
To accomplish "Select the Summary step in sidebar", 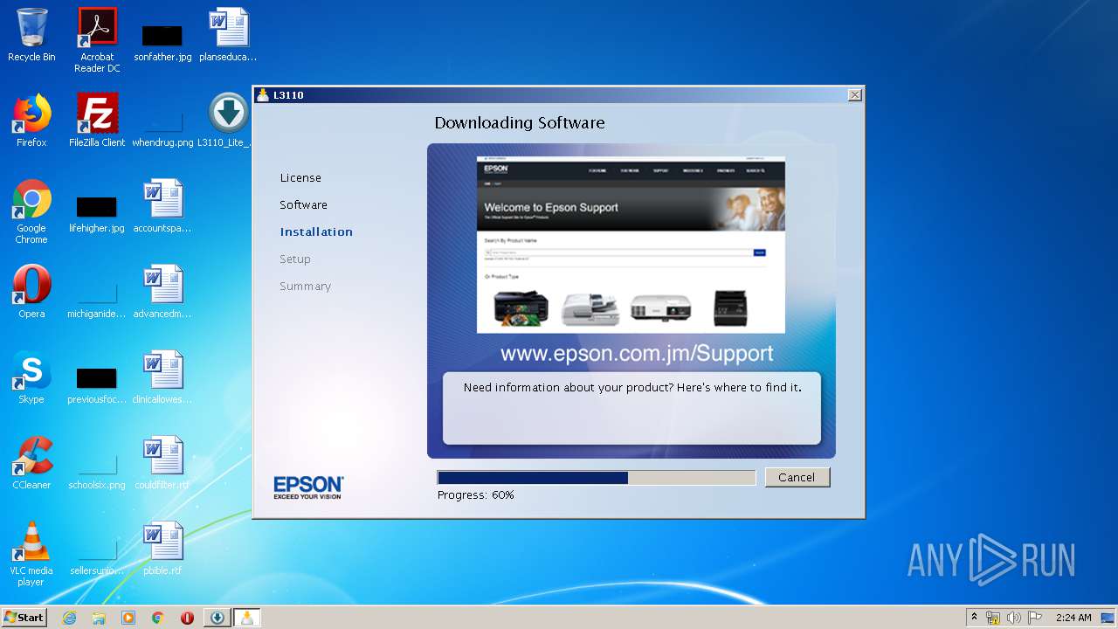I will [x=305, y=286].
